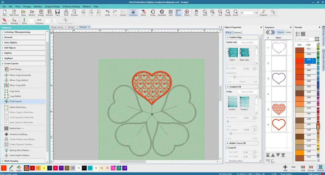
Task: Open the Template tool
Action: click(x=162, y=12)
